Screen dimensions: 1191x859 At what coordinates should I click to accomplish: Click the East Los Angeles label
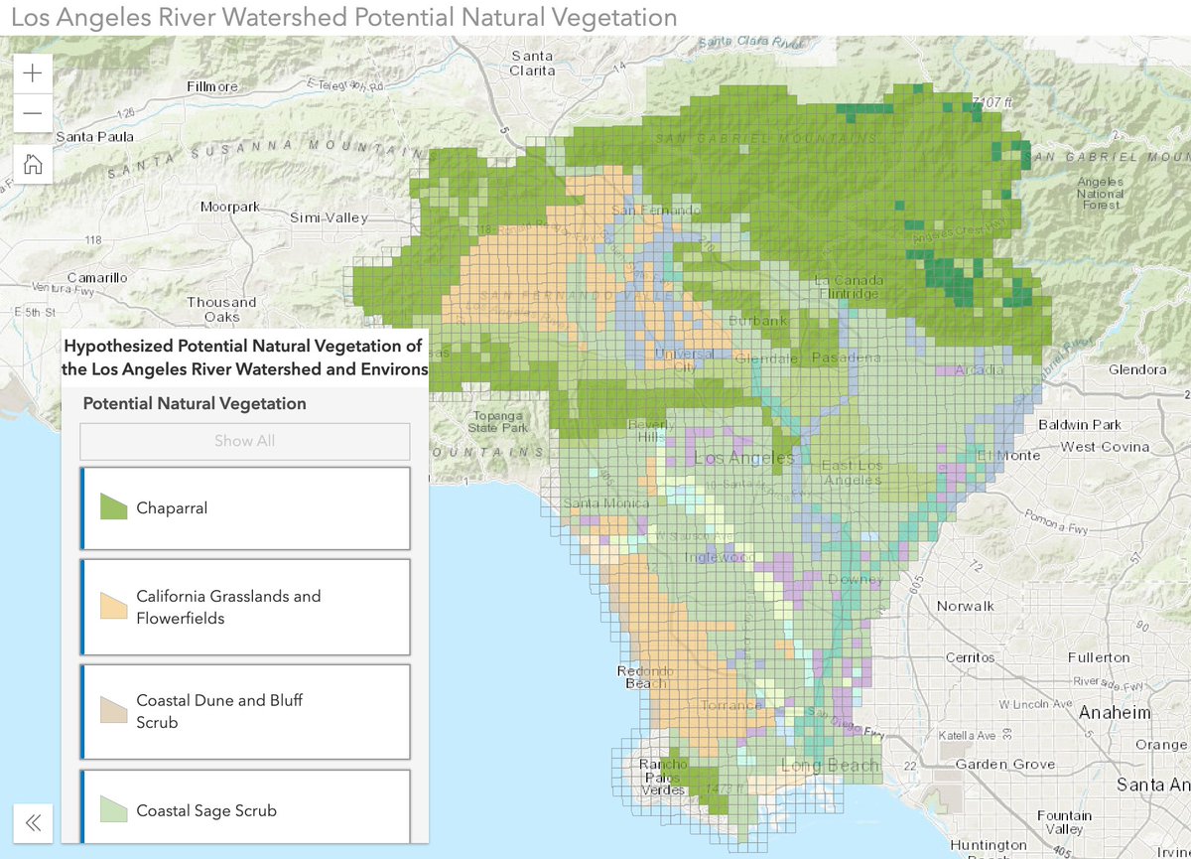pyautogui.click(x=852, y=474)
